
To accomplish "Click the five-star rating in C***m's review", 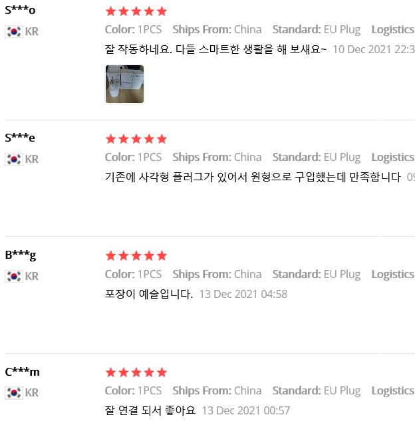I will pyautogui.click(x=136, y=372).
